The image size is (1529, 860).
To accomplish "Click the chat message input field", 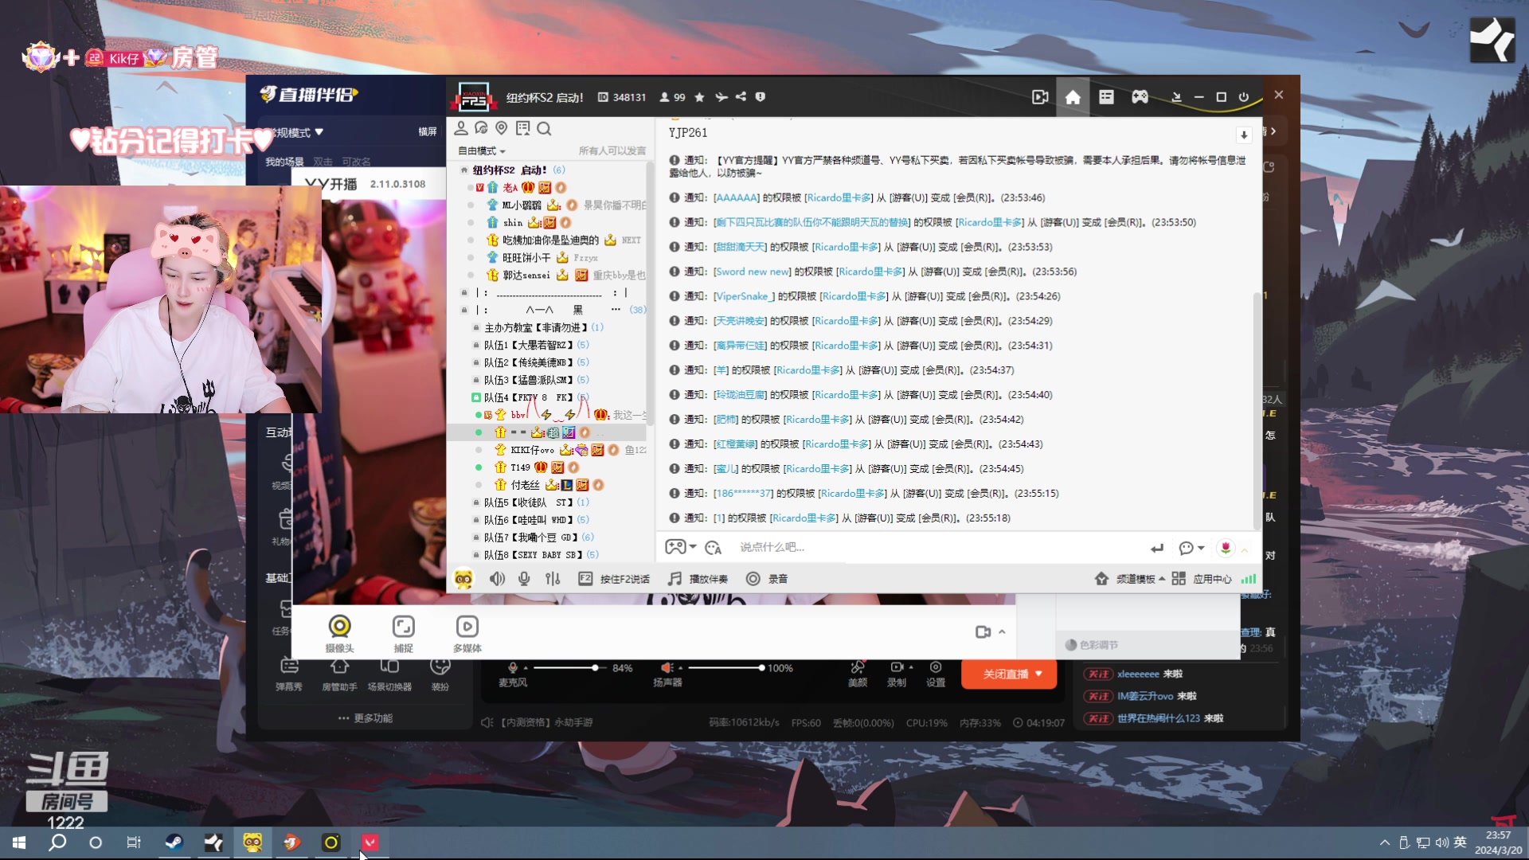I will tap(940, 547).
